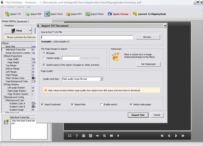203x146 pixels.
Task: Select the Right Margin property row
Action: click(19, 75)
